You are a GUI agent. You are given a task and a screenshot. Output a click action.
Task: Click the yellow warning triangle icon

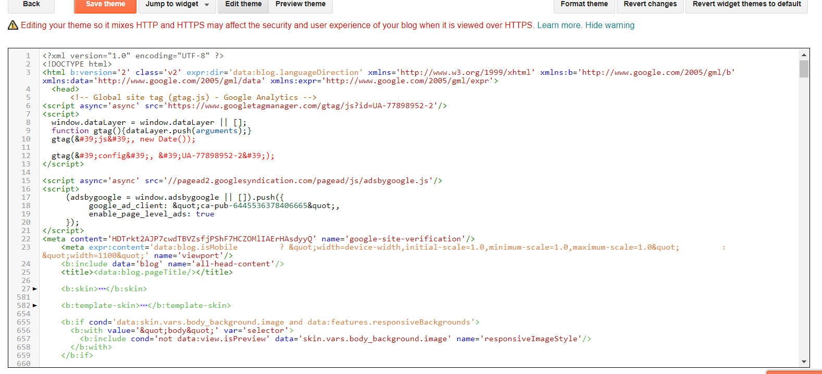13,25
